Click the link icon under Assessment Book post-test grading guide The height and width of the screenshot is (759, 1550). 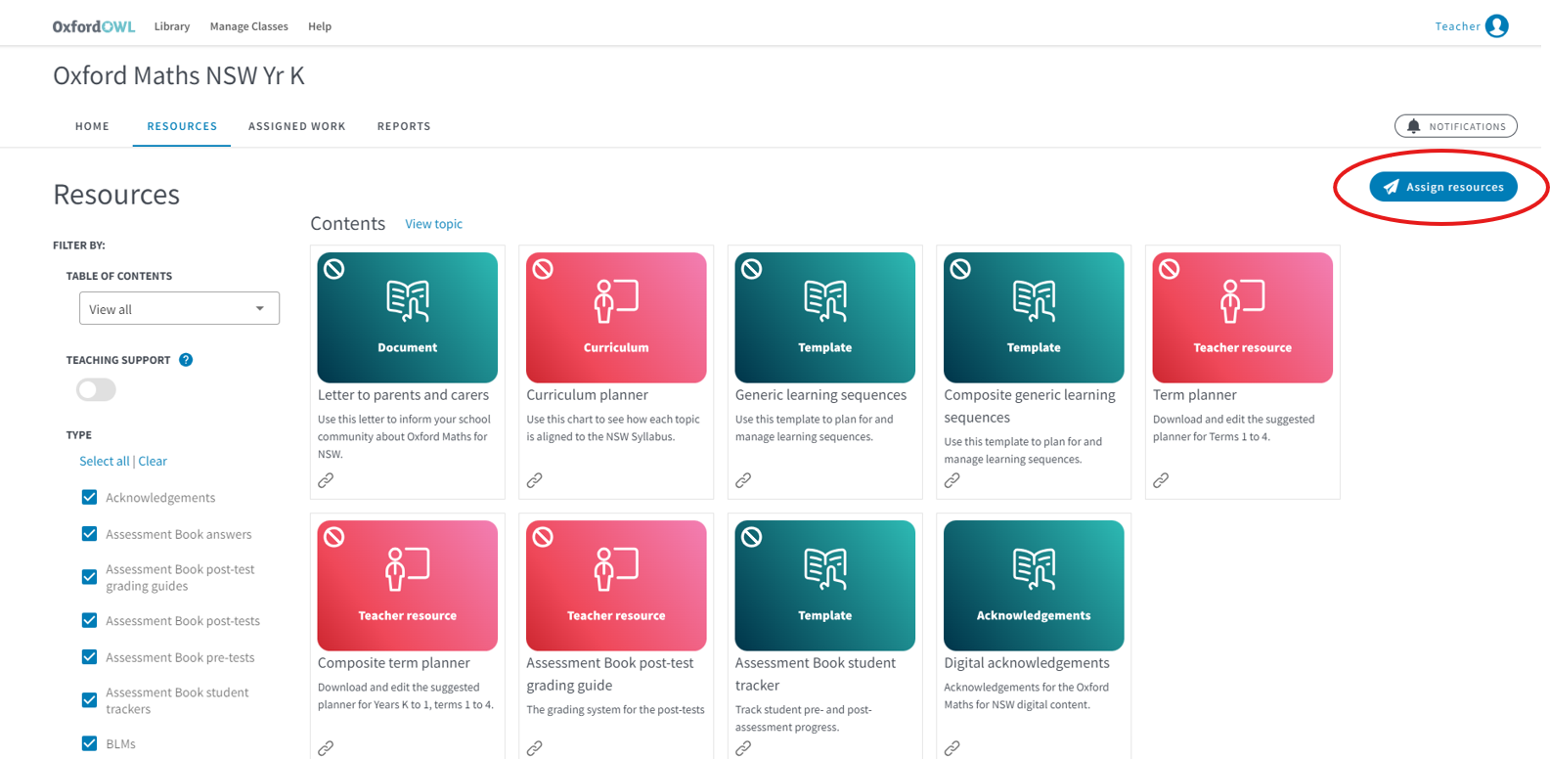(x=535, y=748)
